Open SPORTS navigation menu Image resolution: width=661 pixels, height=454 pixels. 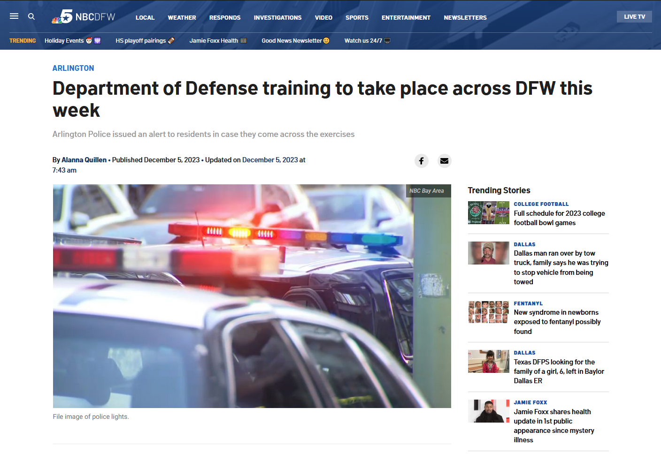coord(357,17)
